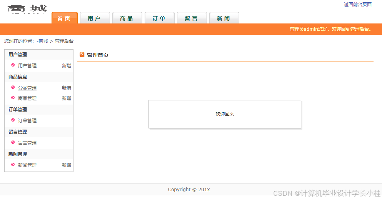Open 用户管理 in the sidebar list

(x=27, y=65)
